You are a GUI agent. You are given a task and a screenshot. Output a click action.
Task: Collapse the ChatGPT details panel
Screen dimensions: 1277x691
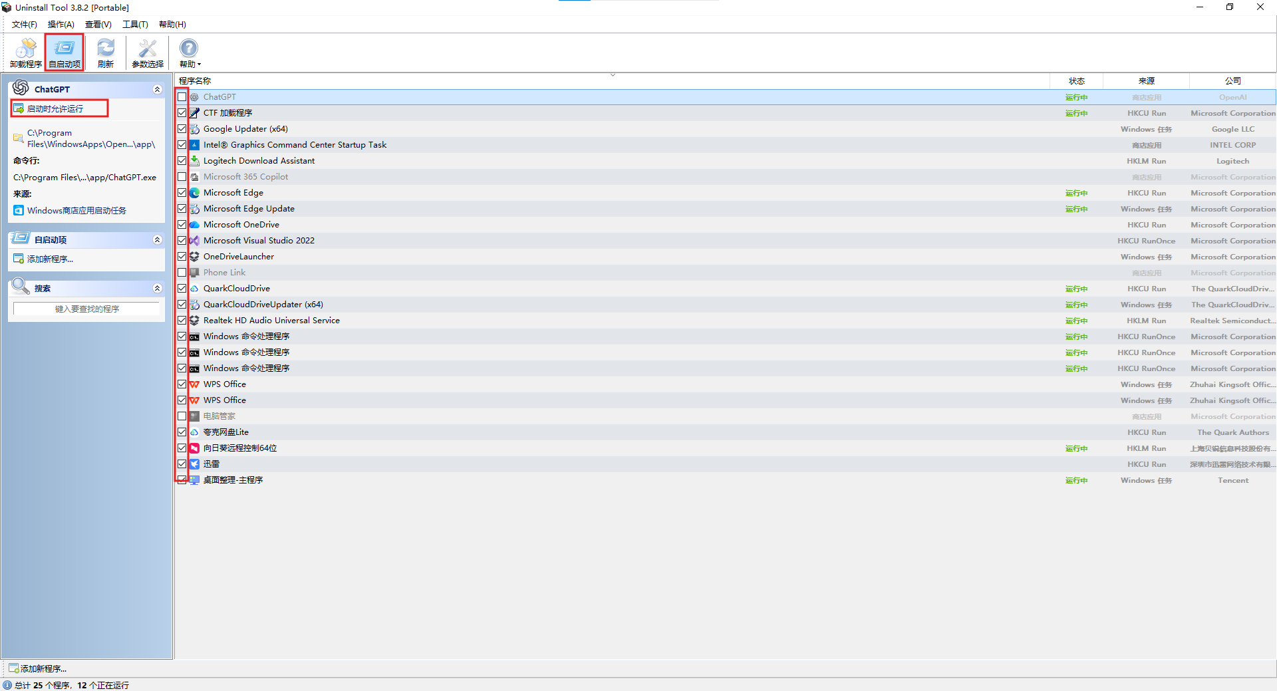tap(158, 89)
